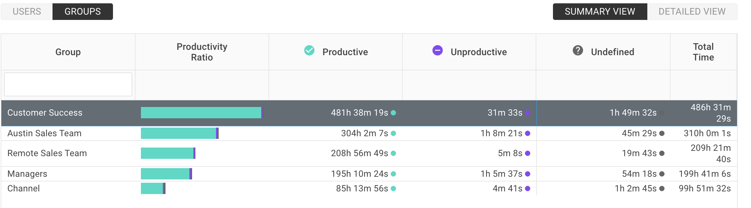Open the Remote Sales Team row
This screenshot has height=208, width=751.
point(369,153)
